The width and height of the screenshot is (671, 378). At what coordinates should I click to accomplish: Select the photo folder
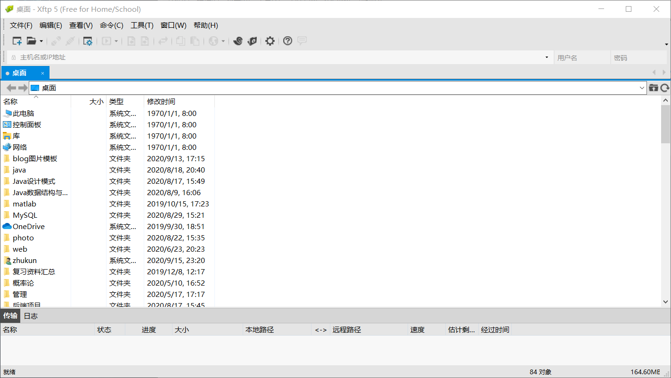[x=23, y=238]
